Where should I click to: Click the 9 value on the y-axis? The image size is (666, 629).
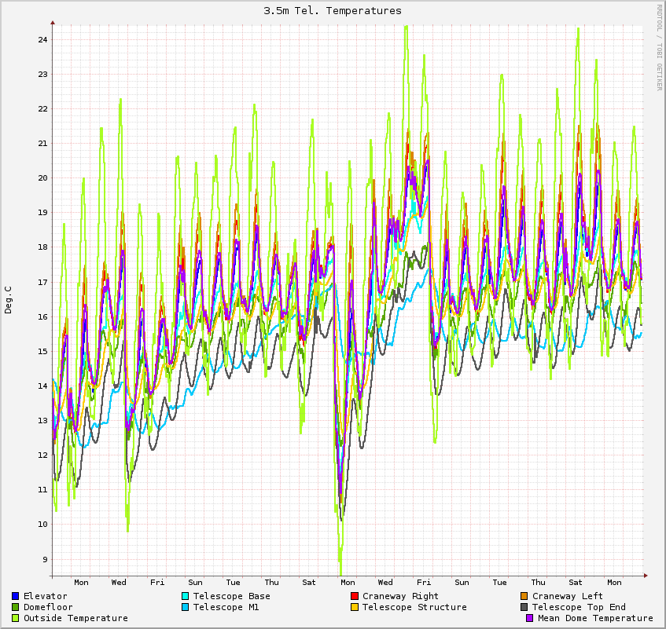point(46,559)
